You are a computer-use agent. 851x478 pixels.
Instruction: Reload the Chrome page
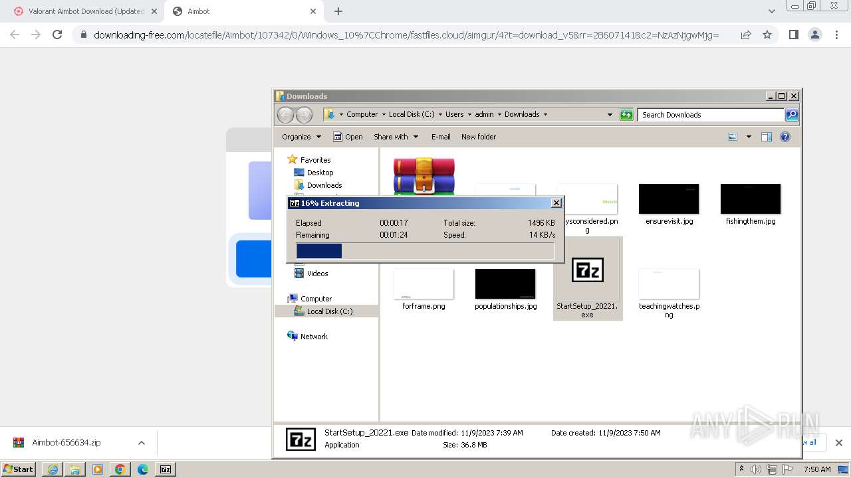click(57, 35)
